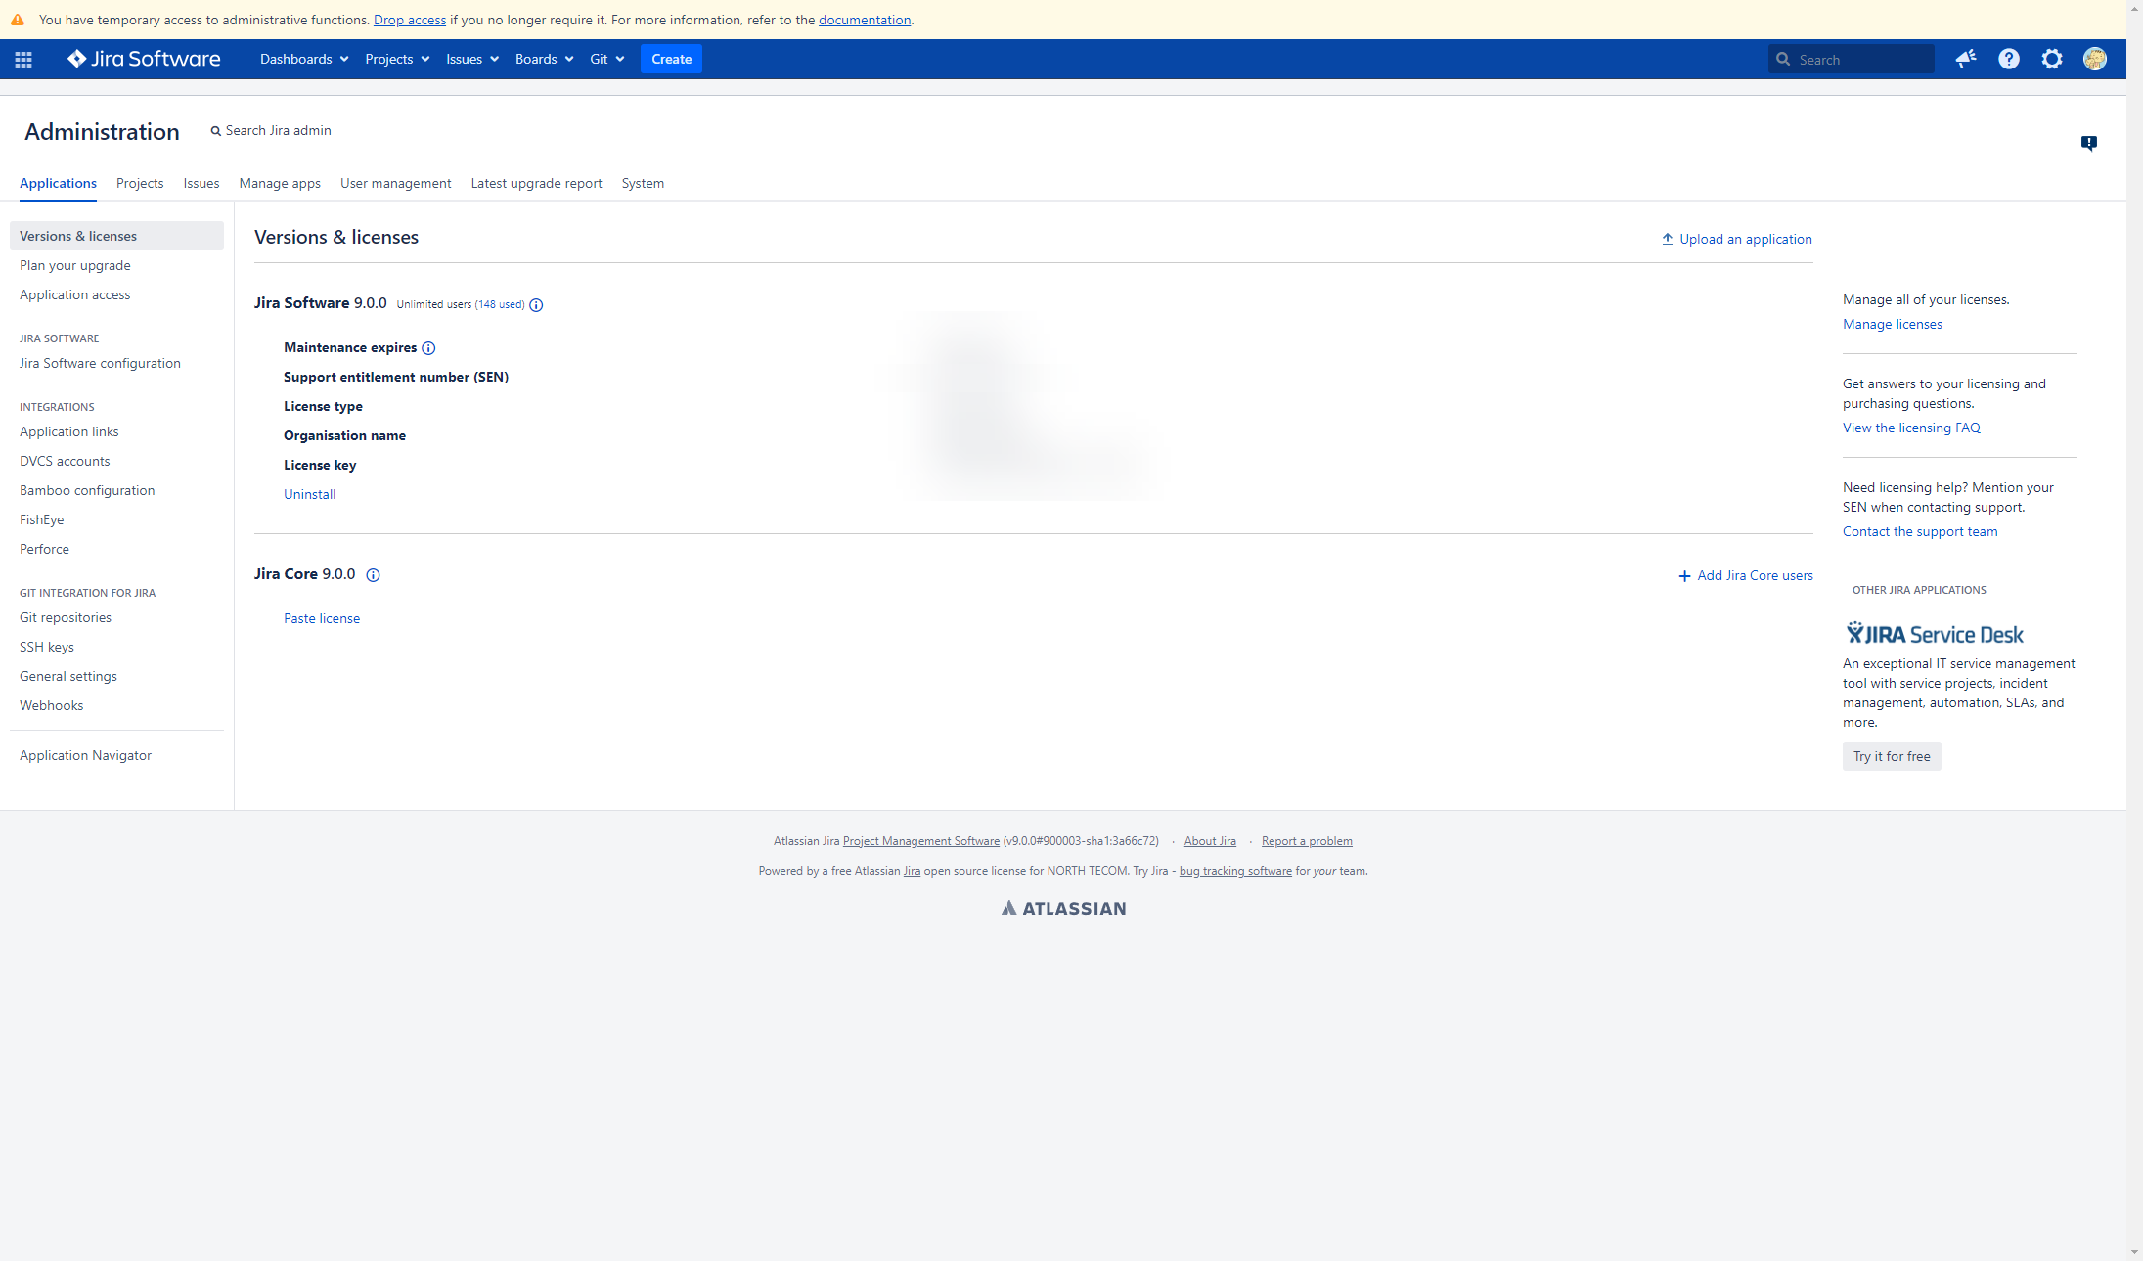Open the Manage apps tab

pyautogui.click(x=280, y=183)
